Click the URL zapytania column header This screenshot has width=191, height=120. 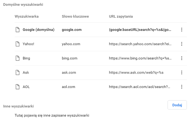pos(121,17)
